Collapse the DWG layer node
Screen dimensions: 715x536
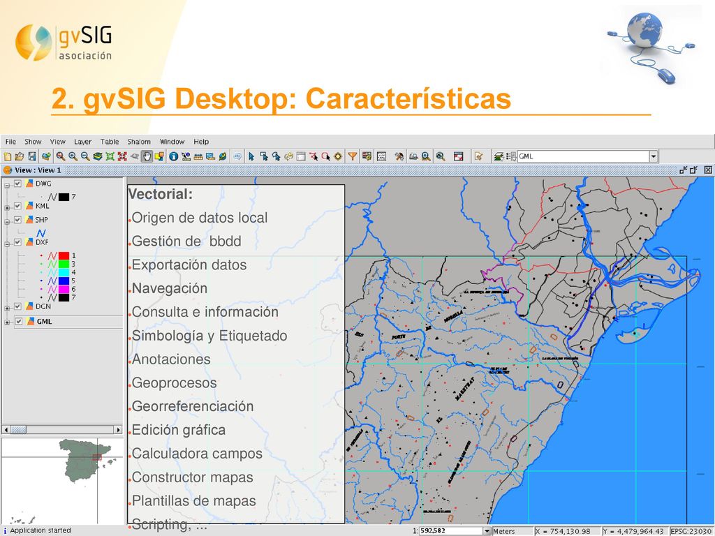7,185
